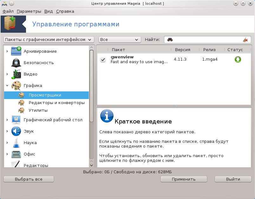This screenshot has width=255, height=199.
Task: Toggle the gwenview package checkbox
Action: 103,60
